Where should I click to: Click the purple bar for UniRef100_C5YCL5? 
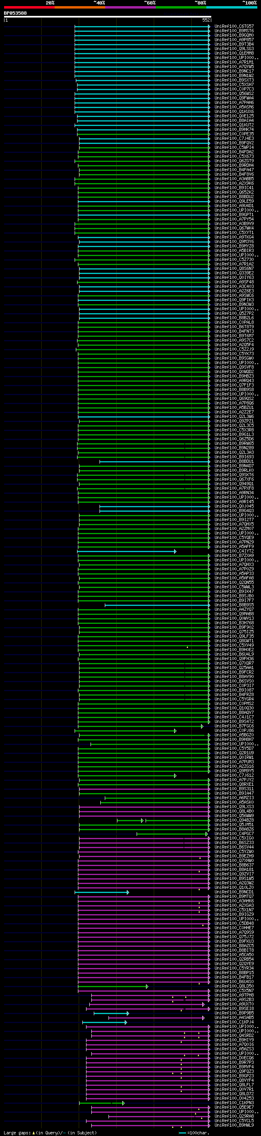(x=148, y=1121)
